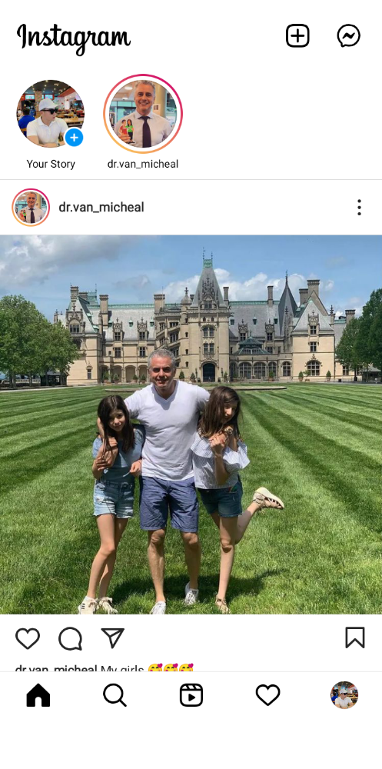Image resolution: width=382 pixels, height=769 pixels.
Task: Like the post with heart icon
Action: [28, 638]
